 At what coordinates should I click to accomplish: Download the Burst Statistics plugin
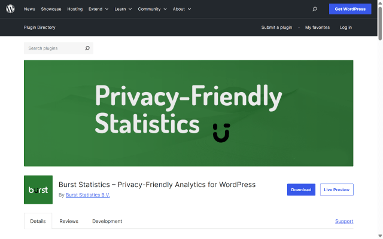click(x=301, y=190)
